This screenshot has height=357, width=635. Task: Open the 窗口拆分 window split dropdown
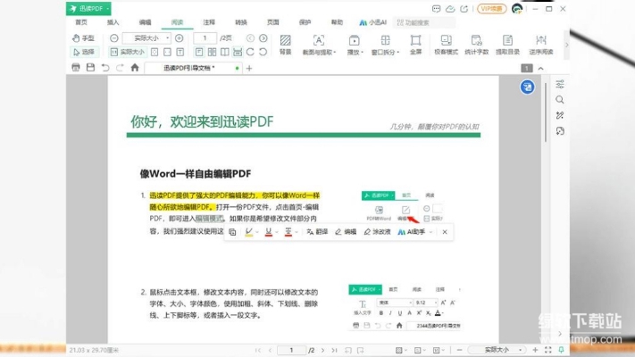click(x=385, y=45)
